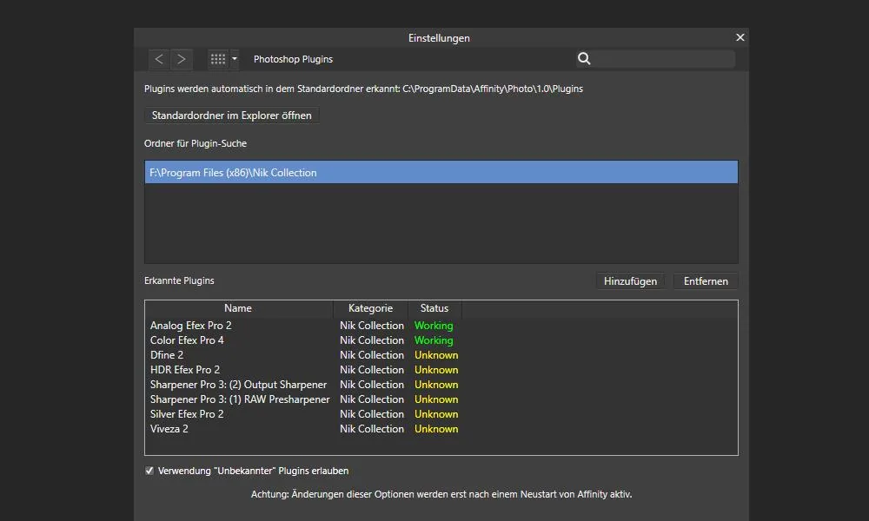Open the settings grid overview icon
869x521 pixels.
pos(218,59)
